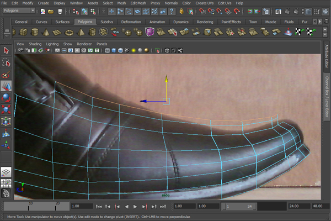Toggle use all lights yellow bulb
This screenshot has width=331, height=221.
tap(134, 50)
